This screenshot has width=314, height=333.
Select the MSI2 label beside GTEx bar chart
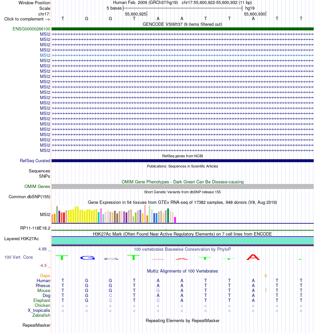(45, 214)
